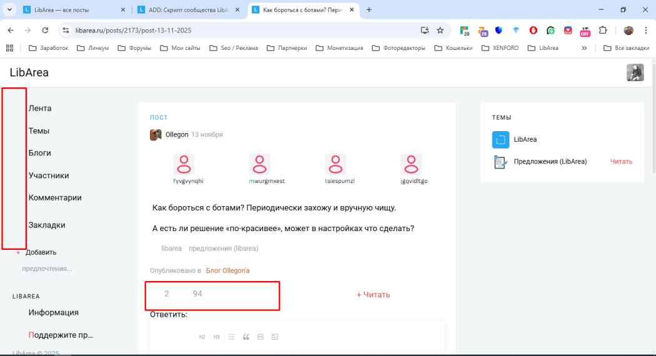Click Информация sidebar link

tap(54, 312)
